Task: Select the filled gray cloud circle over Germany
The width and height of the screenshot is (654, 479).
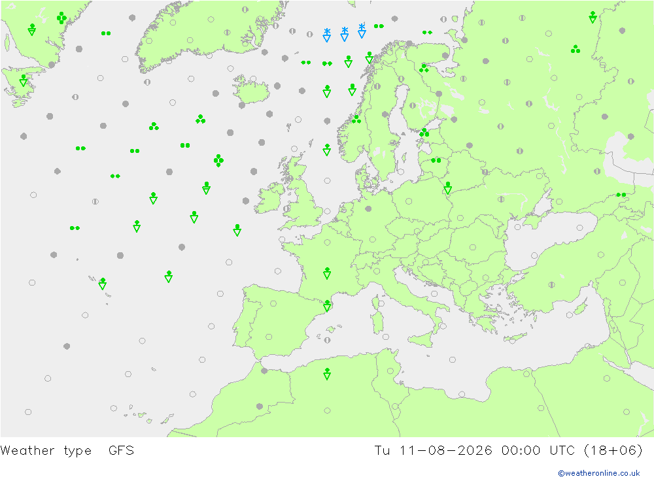Action: [x=368, y=208]
